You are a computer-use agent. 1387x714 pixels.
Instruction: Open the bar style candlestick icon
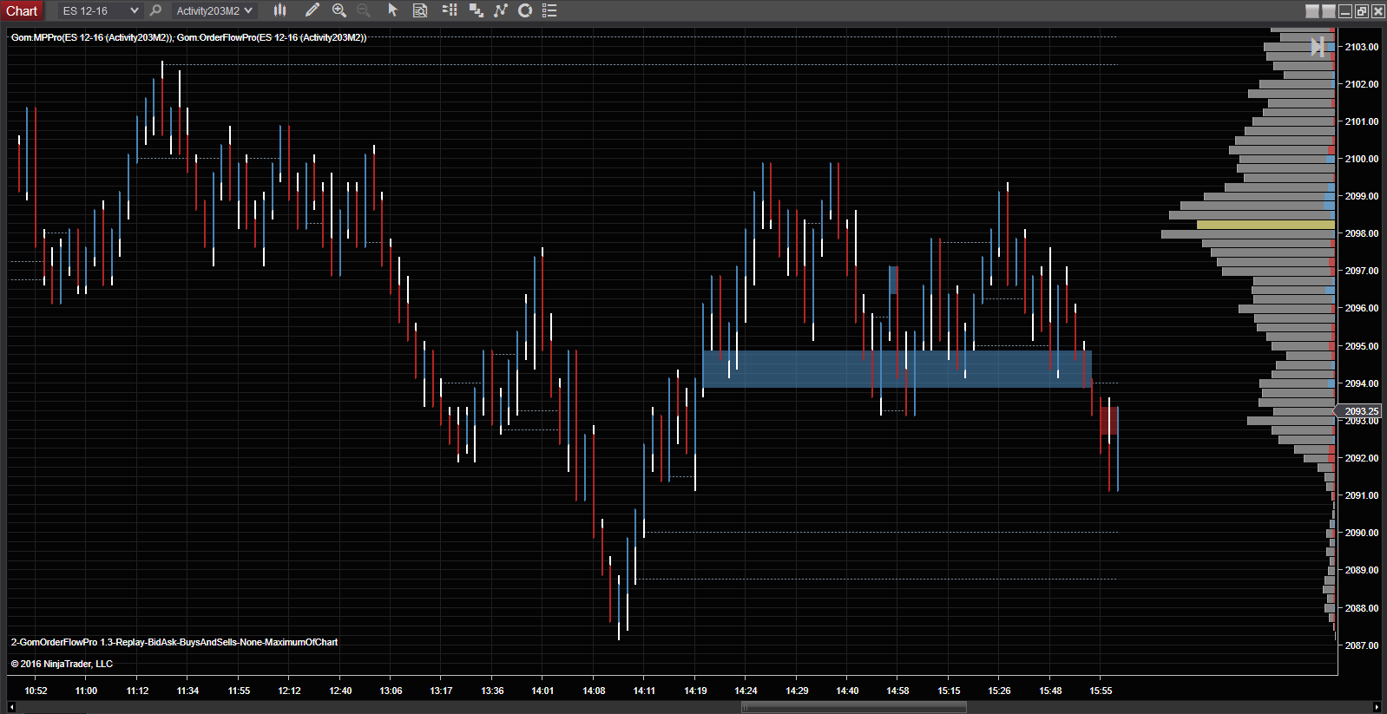tap(279, 10)
